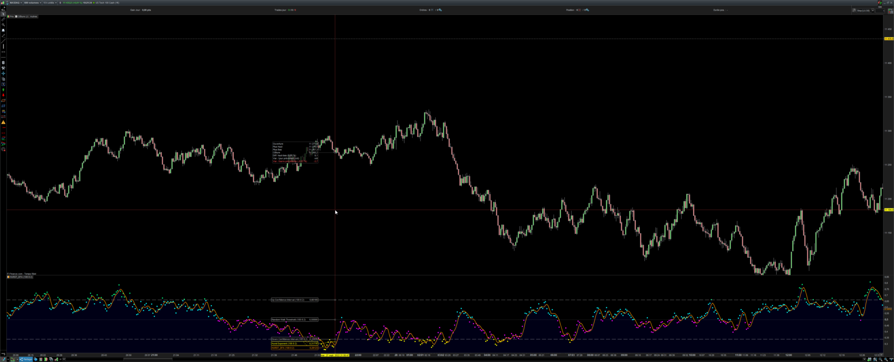Select the Prix tab

[11, 17]
